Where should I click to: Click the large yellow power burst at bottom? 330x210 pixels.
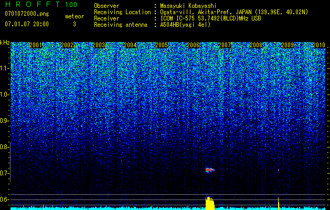[210, 203]
